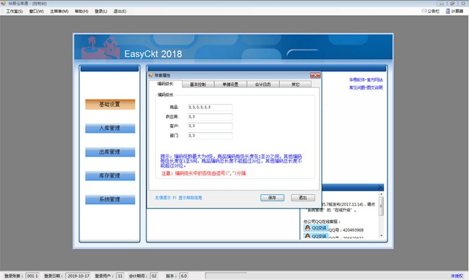The height and width of the screenshot is (280, 469).
Task: Click the 公告栏 toolbar icon
Action: 431,12
